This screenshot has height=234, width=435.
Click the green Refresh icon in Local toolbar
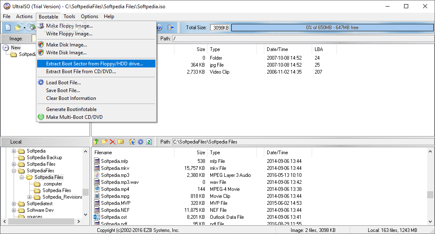[x=149, y=142]
